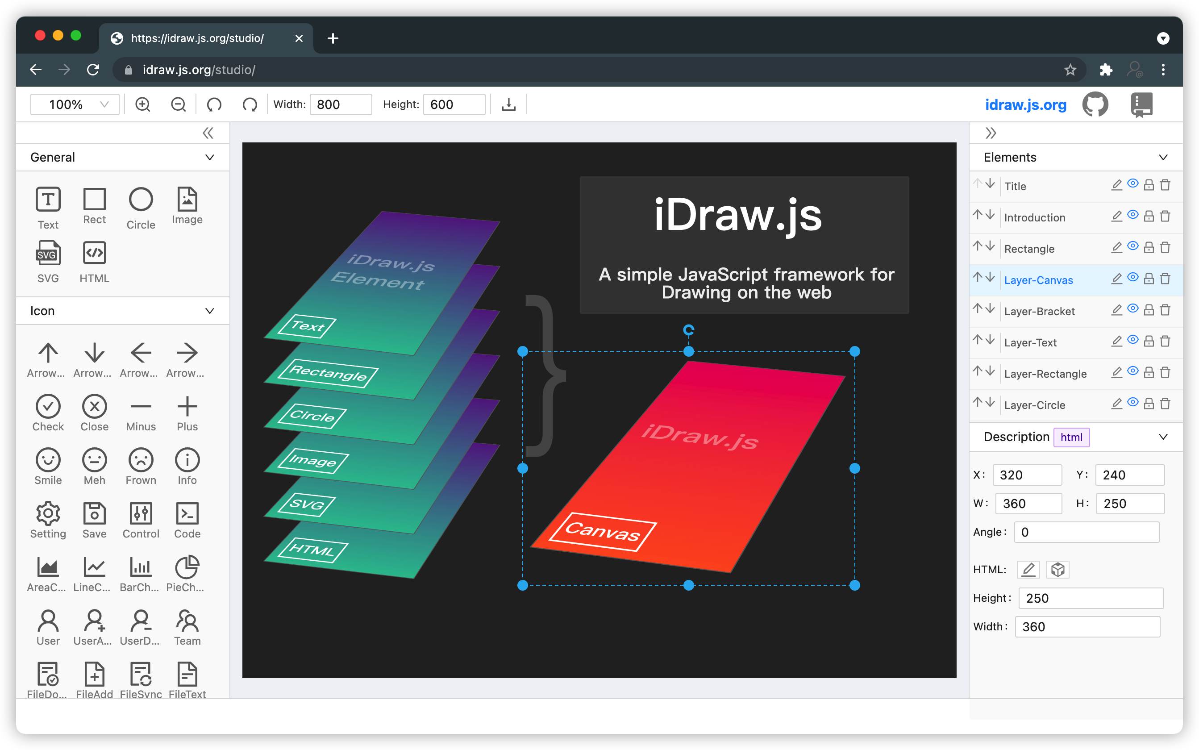Open the 100% zoom level dropdown
1199x750 pixels.
pos(75,104)
